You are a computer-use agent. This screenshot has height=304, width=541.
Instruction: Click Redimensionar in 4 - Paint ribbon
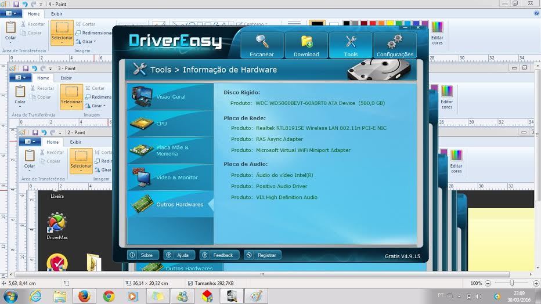click(94, 32)
